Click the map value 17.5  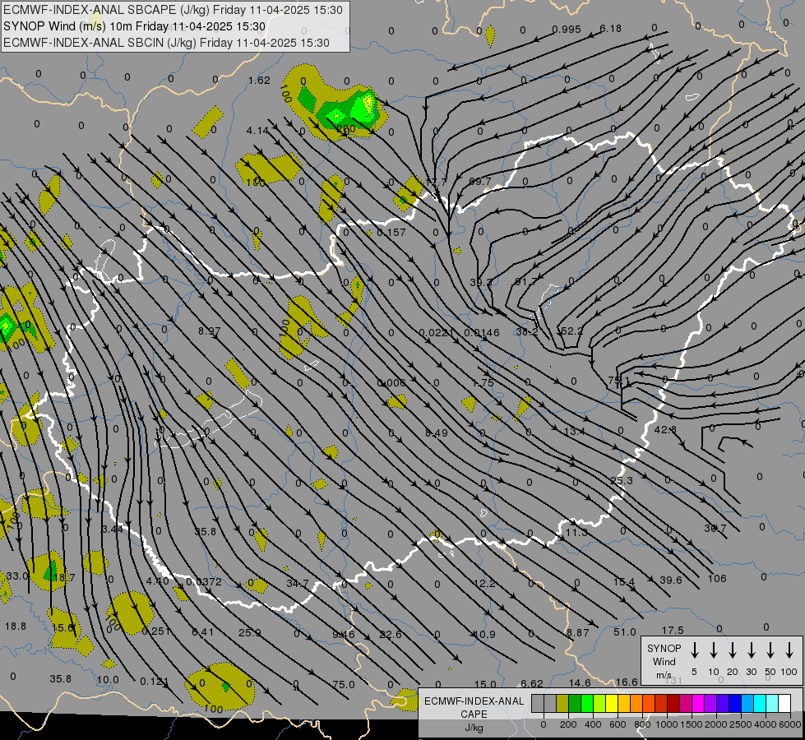[x=673, y=630]
